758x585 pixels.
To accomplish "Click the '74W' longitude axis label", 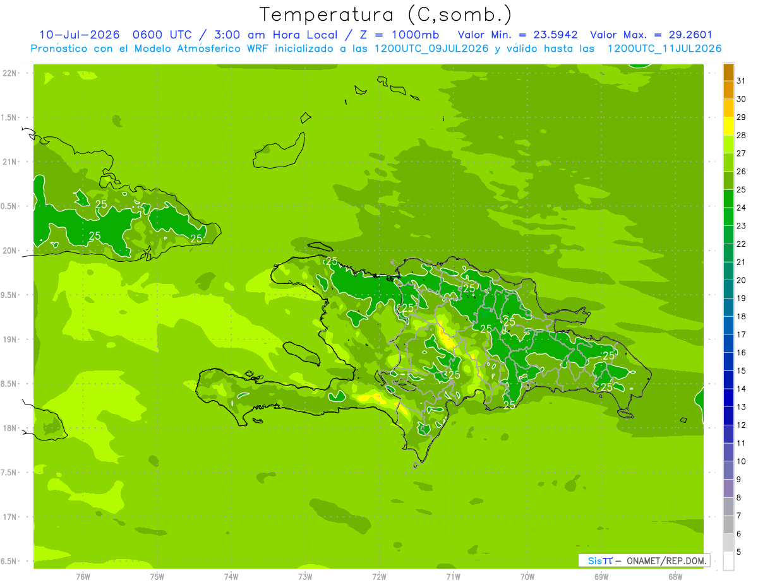I will coord(231,577).
